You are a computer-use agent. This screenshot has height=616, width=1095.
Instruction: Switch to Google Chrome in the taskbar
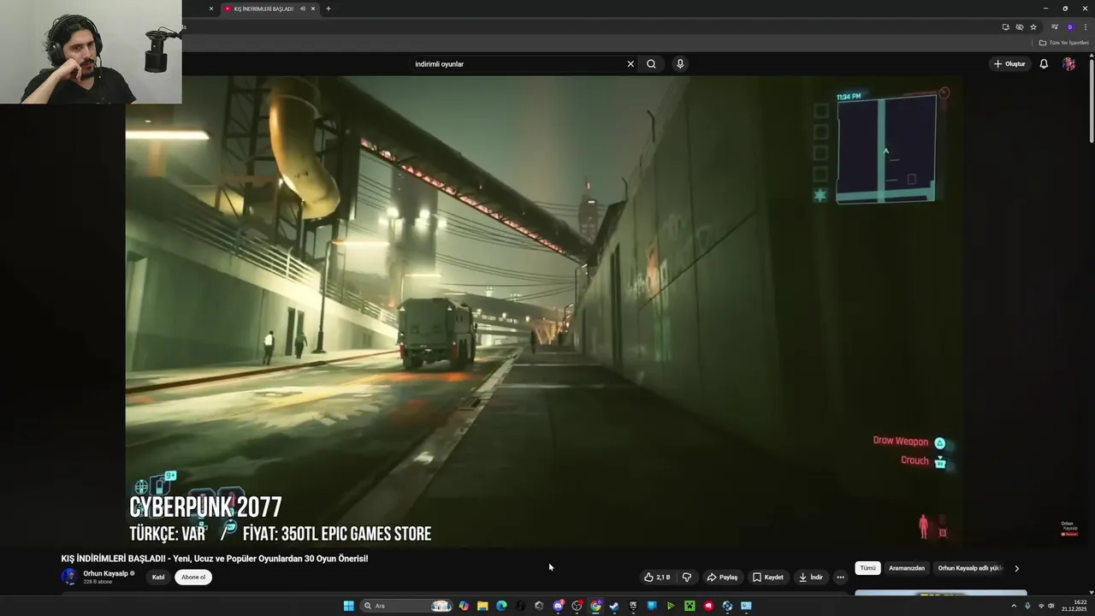click(595, 606)
